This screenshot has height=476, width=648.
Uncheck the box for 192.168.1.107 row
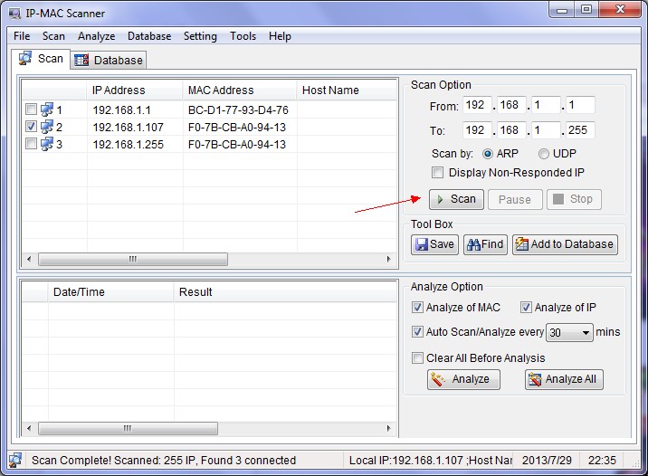pyautogui.click(x=31, y=127)
